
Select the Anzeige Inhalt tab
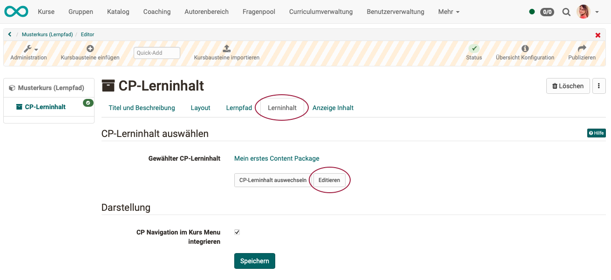click(333, 107)
